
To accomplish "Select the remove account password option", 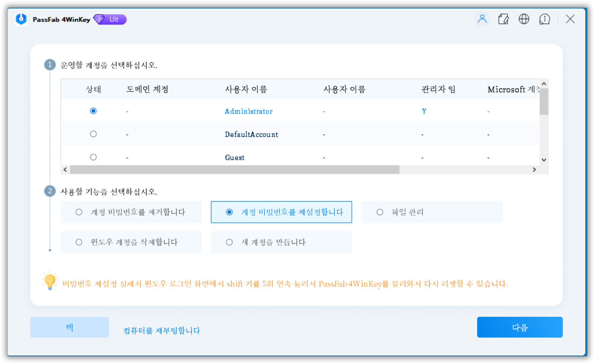I will [79, 212].
